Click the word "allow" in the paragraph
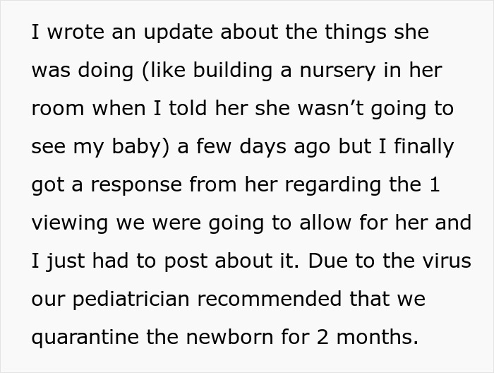The width and height of the screenshot is (494, 373). click(351, 224)
